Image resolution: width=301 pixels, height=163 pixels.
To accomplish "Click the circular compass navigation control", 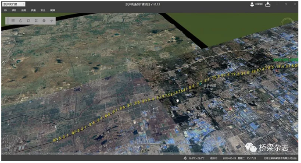I will click(x=287, y=25).
